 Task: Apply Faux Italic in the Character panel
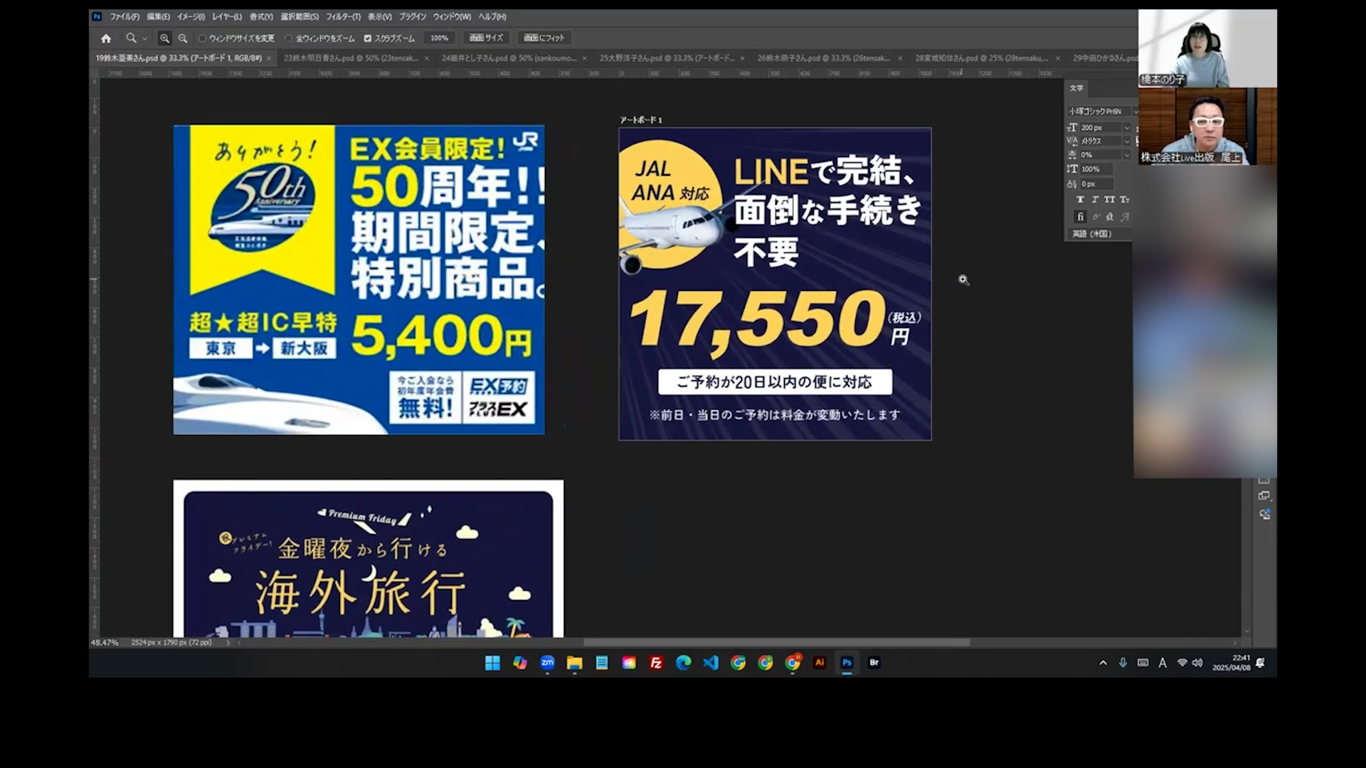coord(1094,200)
